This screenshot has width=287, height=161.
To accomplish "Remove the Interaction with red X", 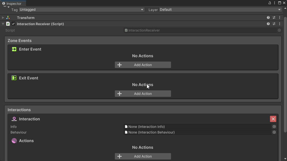I will [x=273, y=119].
